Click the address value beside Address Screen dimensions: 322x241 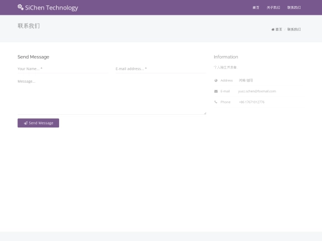point(246,80)
